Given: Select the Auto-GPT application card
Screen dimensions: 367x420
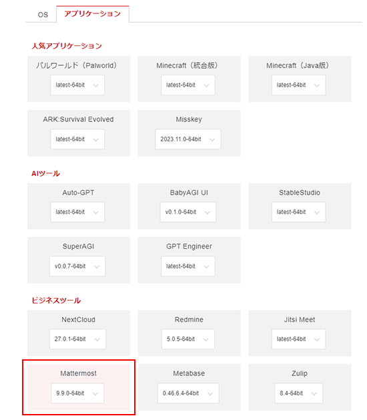Looking at the screenshot, I should [x=79, y=206].
